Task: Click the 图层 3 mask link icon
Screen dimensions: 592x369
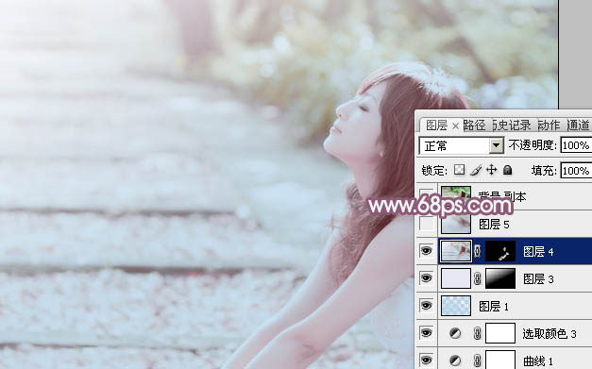Action: click(478, 278)
